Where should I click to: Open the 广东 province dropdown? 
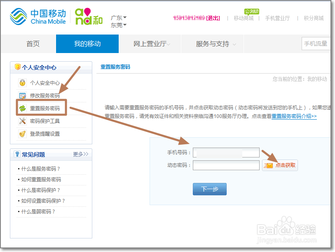118,17
